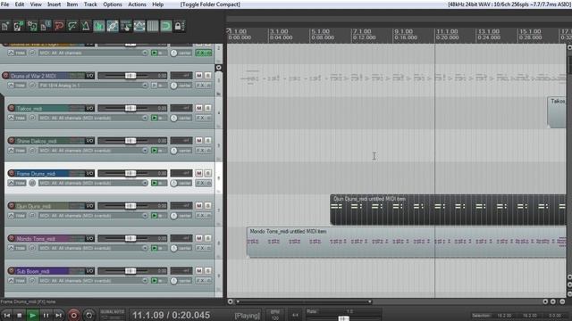The height and width of the screenshot is (321, 572).
Task: Open the Help menu
Action: point(157,4)
